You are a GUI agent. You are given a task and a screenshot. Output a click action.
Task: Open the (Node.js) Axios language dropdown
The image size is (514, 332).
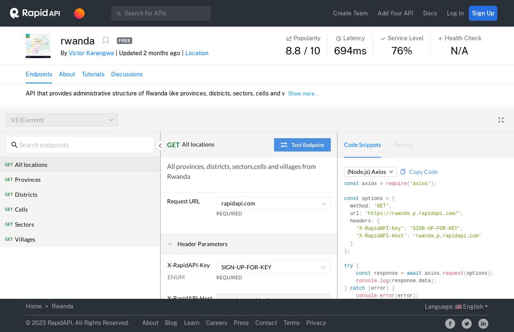point(370,172)
